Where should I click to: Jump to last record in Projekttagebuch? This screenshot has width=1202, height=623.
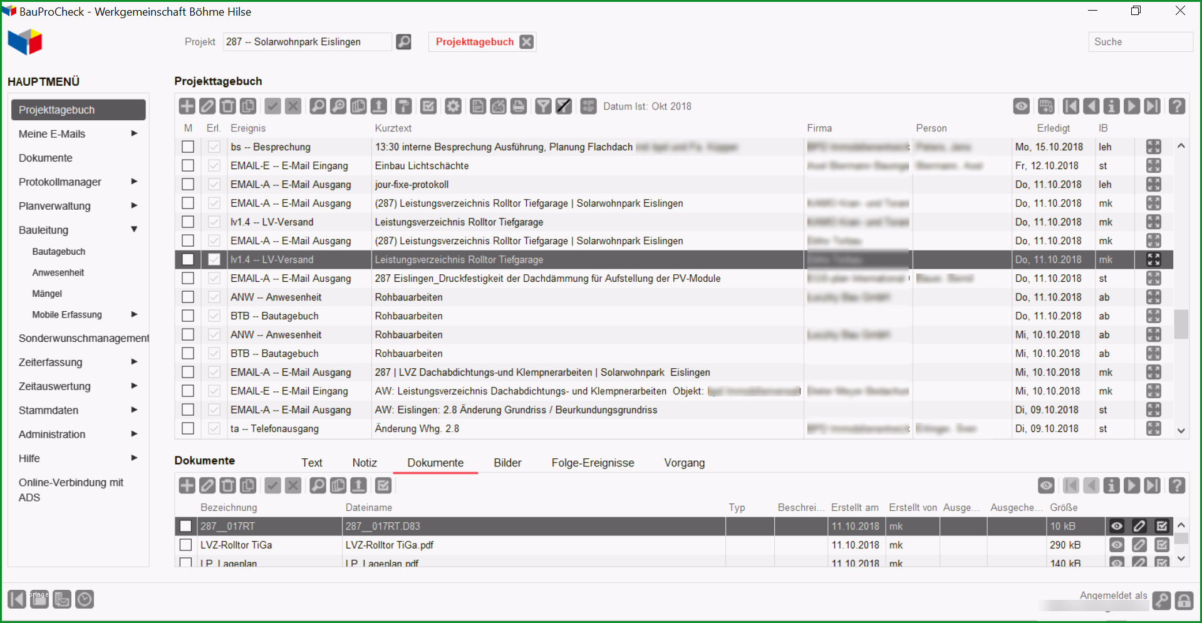1152,106
